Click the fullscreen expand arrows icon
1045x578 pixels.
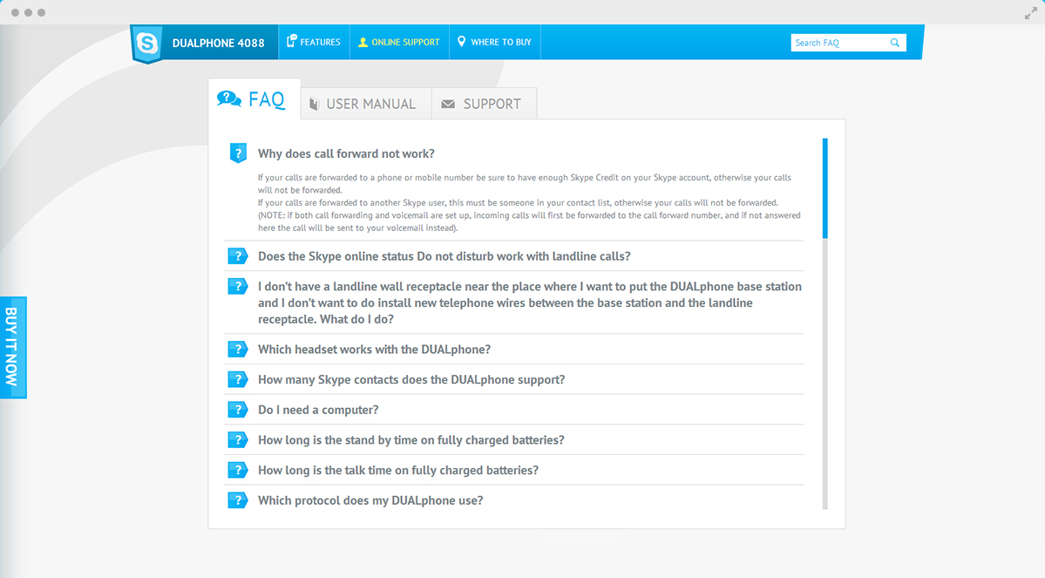tap(1030, 13)
